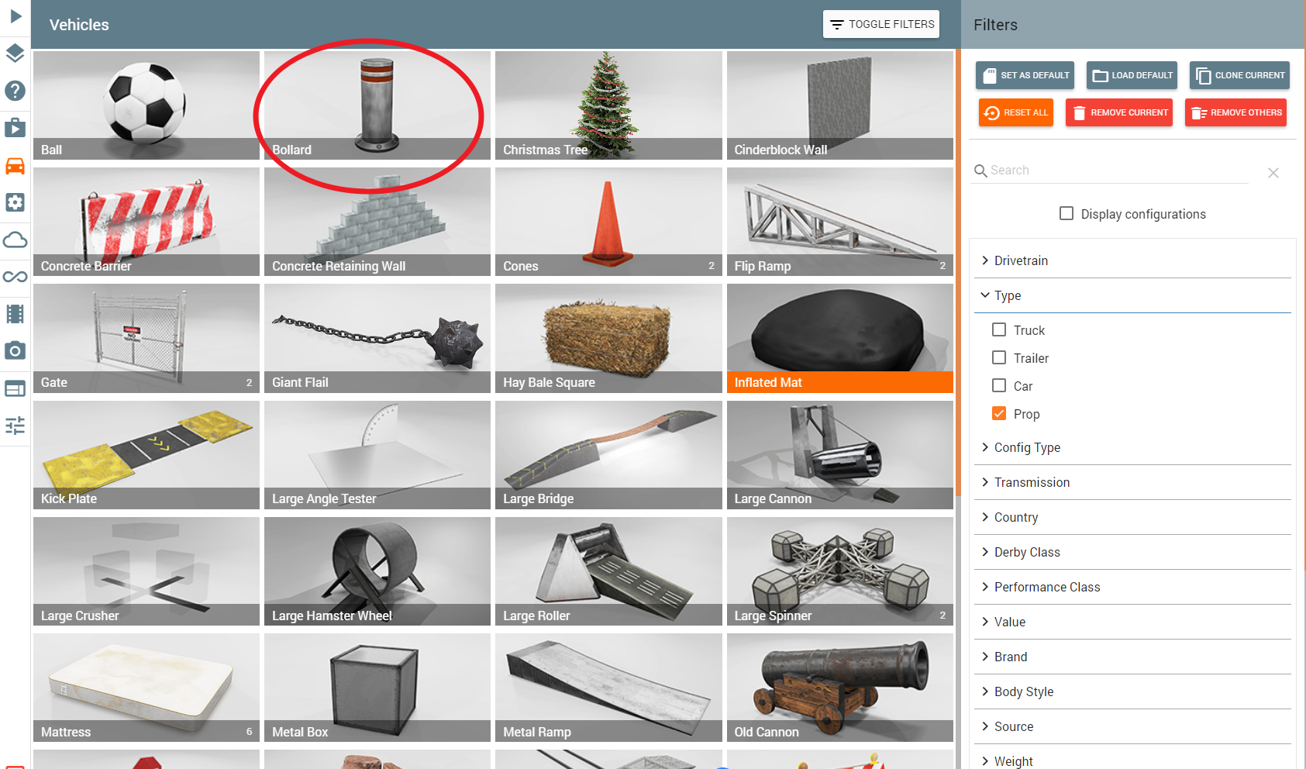The width and height of the screenshot is (1306, 769).
Task: Click Remove Current button
Action: [x=1119, y=112]
